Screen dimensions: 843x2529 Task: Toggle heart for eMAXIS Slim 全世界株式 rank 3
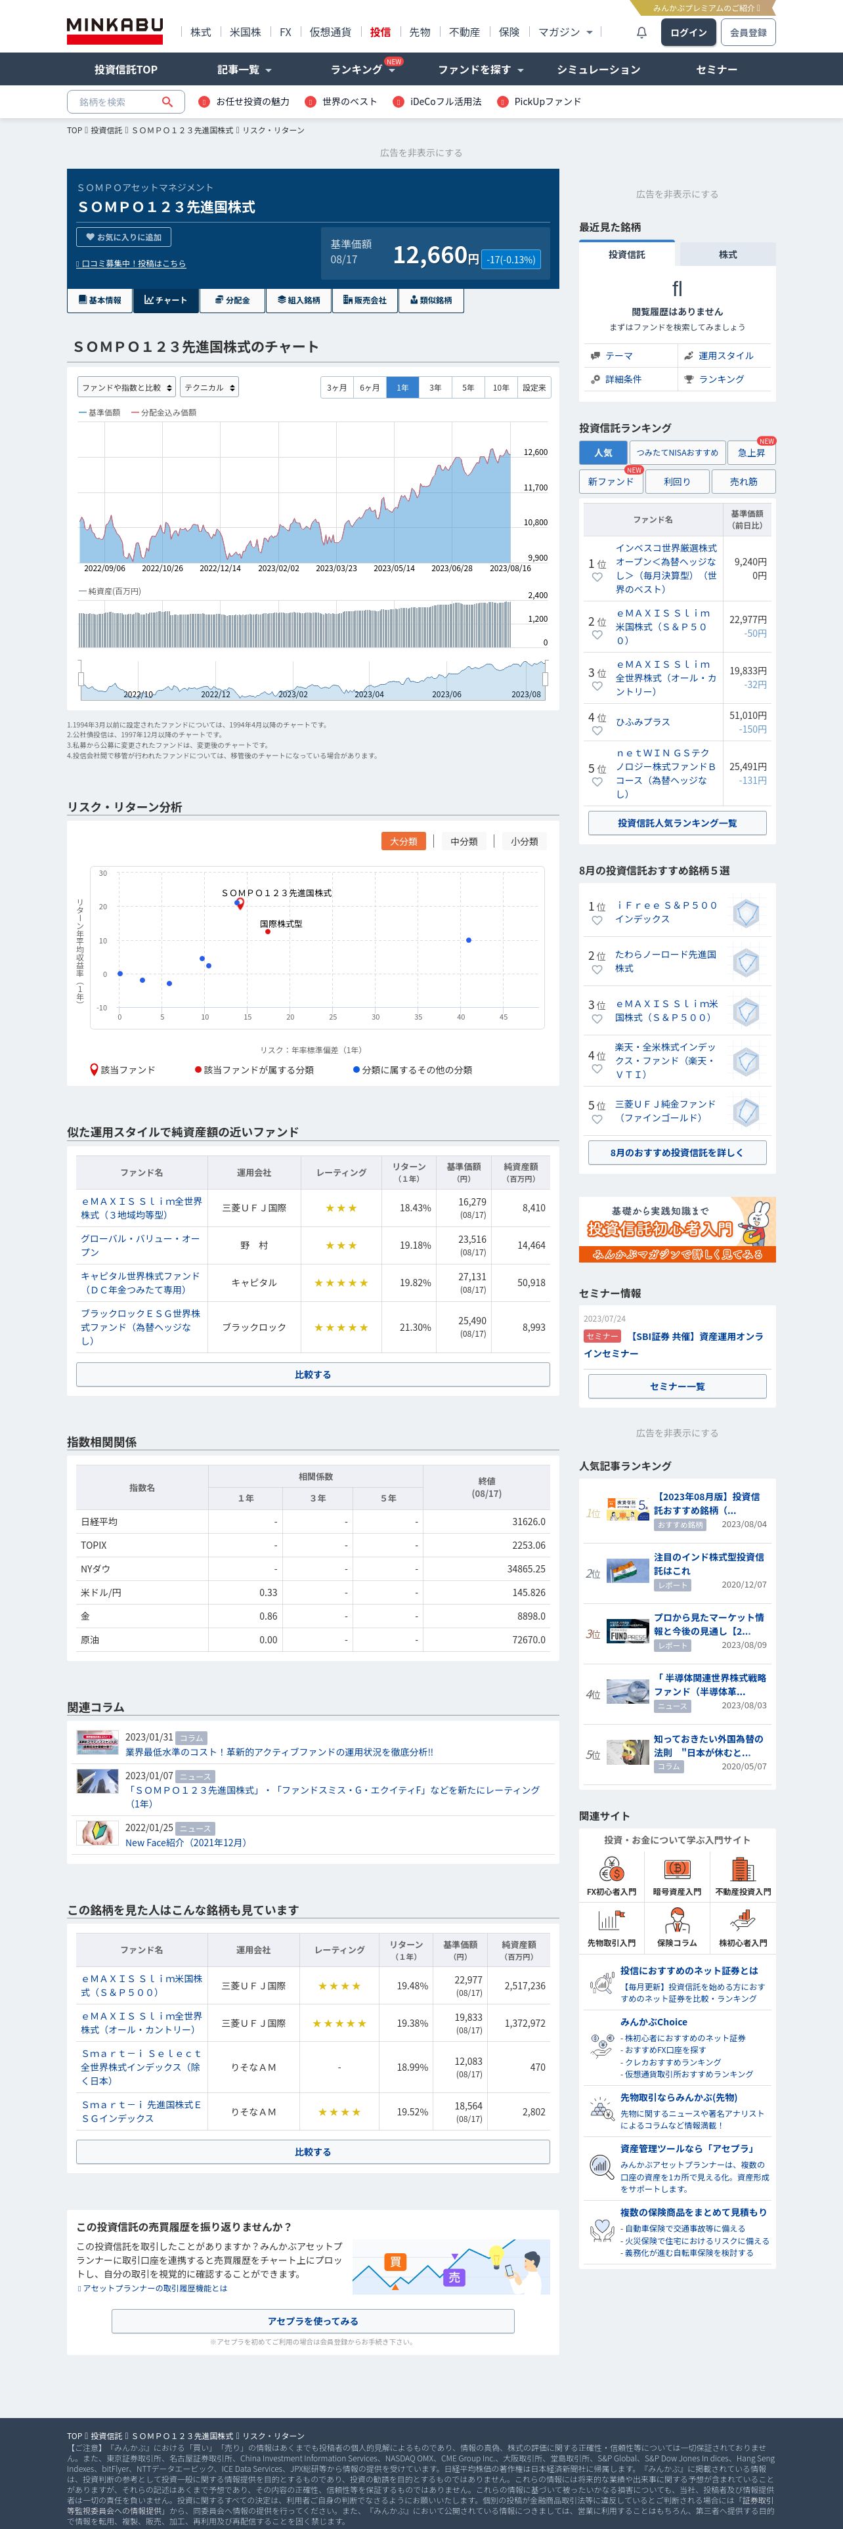[x=597, y=685]
